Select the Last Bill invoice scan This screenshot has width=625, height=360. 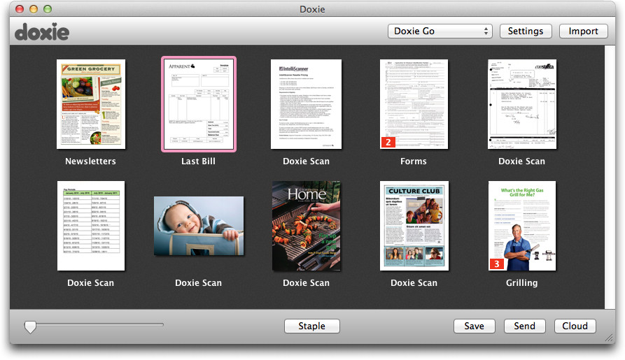[199, 104]
